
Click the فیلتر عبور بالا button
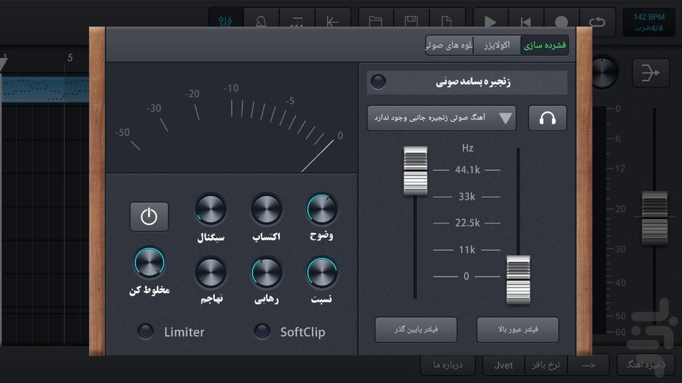coord(517,330)
